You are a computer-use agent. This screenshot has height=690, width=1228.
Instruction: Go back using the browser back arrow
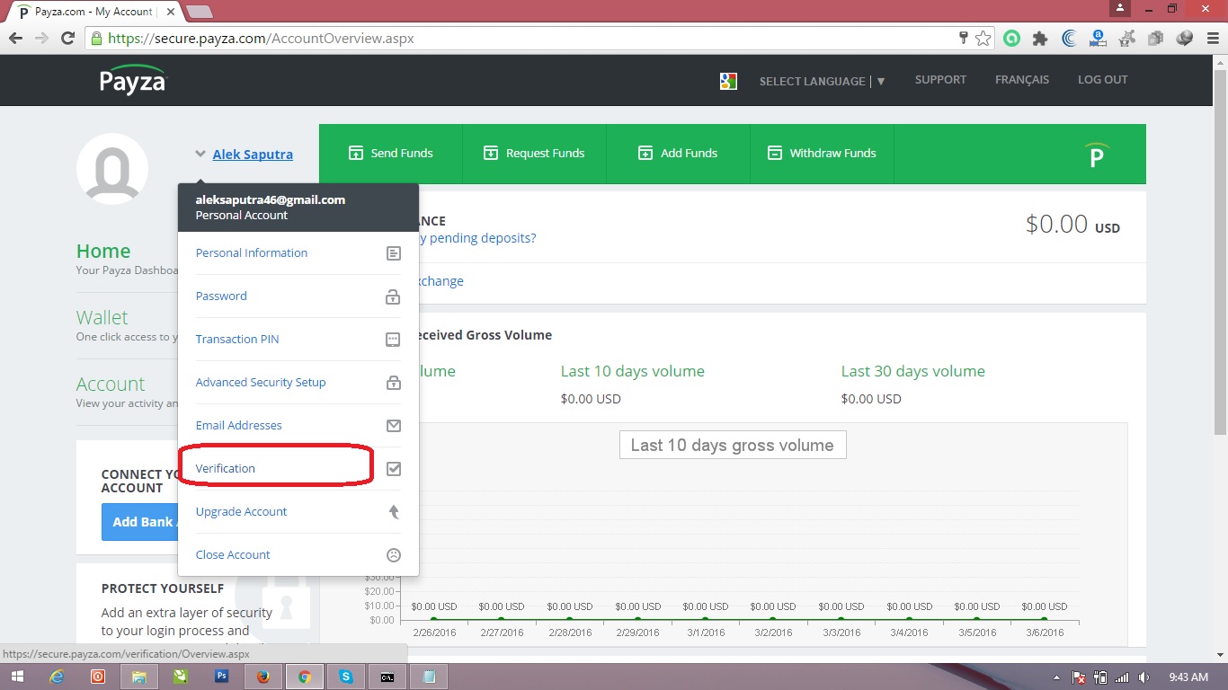click(x=15, y=39)
